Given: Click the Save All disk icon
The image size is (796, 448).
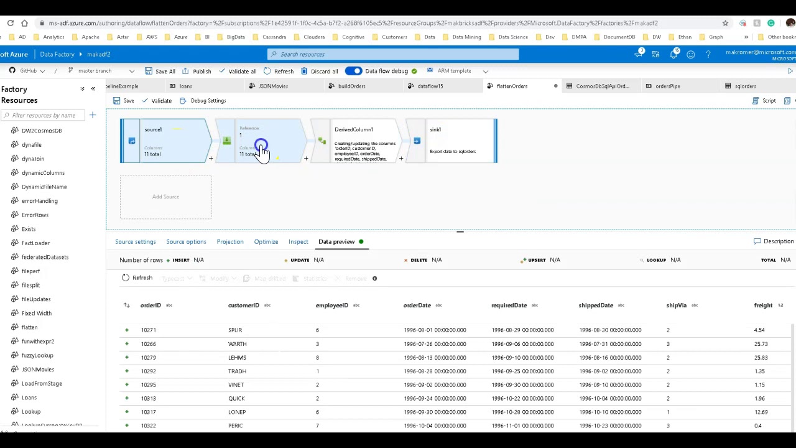Looking at the screenshot, I should (x=148, y=71).
